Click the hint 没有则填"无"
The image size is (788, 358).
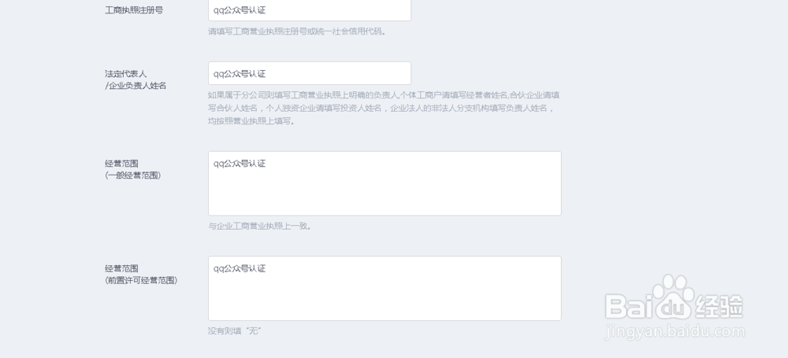tap(235, 331)
